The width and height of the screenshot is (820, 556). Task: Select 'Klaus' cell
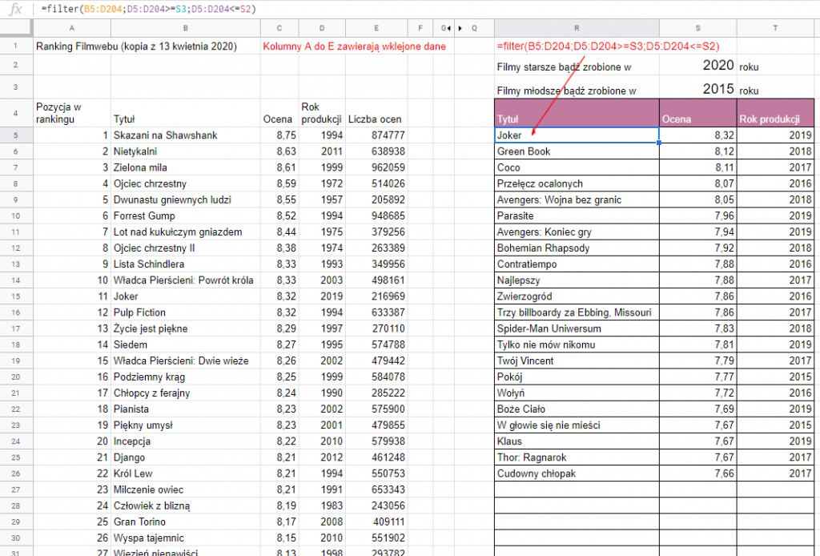[577, 441]
